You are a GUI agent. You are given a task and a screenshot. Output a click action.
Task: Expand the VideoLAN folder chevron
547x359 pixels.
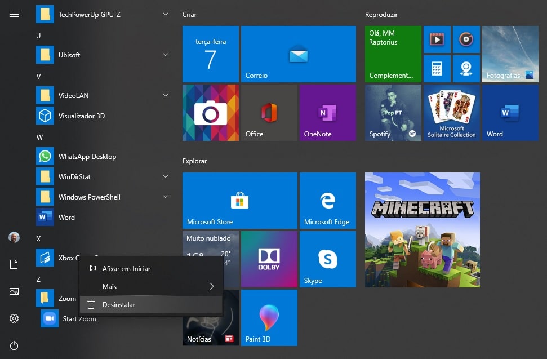[166, 95]
